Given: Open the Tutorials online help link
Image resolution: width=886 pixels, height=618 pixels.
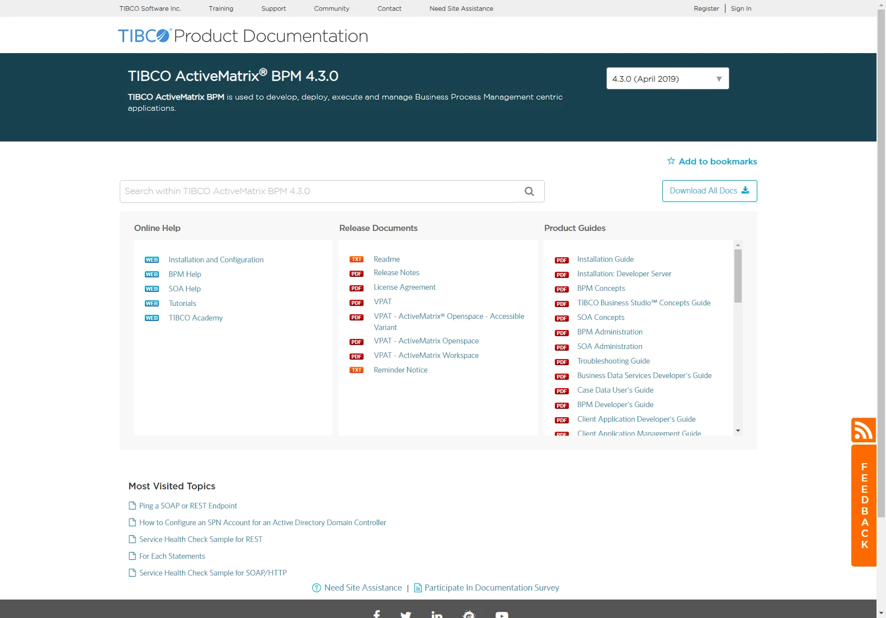Looking at the screenshot, I should coord(182,303).
